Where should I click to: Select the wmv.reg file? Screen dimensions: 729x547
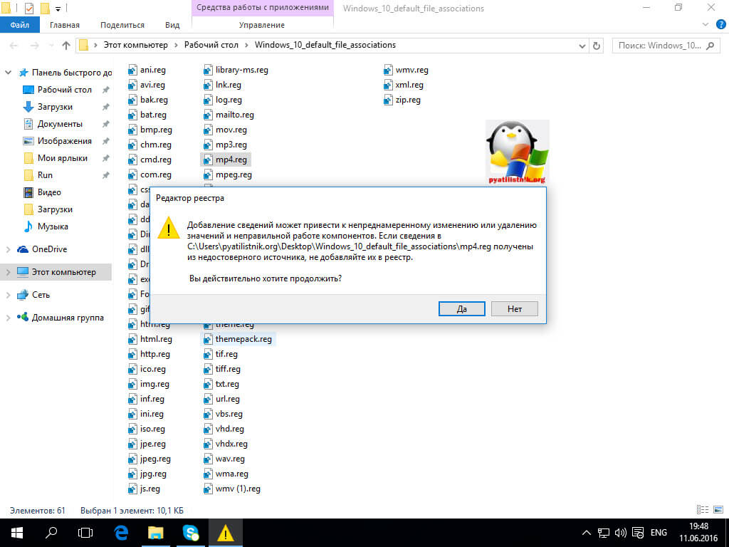click(411, 70)
